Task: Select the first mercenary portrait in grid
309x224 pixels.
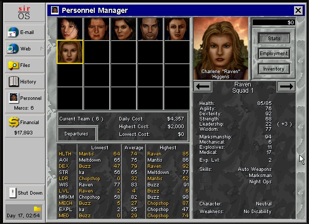Action: [70, 29]
